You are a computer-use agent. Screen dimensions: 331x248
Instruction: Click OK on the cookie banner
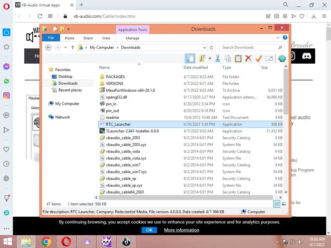149,230
